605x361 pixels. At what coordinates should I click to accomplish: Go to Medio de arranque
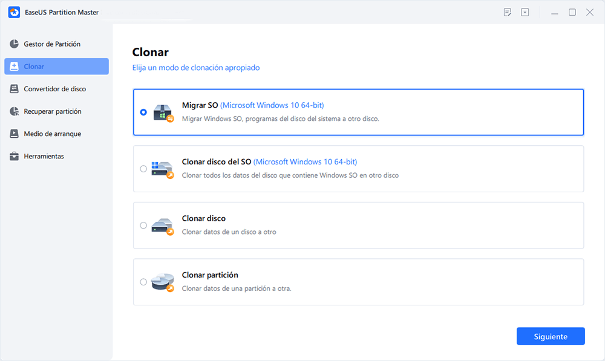coord(56,134)
